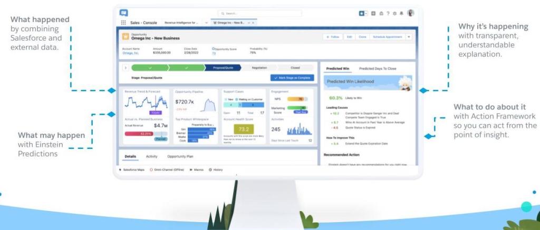Open the user profile avatar
Image resolution: width=540 pixels, height=230 pixels.
tap(411, 13)
